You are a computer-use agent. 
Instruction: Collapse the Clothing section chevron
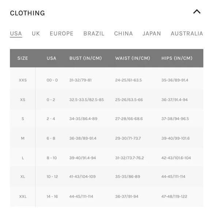(197, 12)
